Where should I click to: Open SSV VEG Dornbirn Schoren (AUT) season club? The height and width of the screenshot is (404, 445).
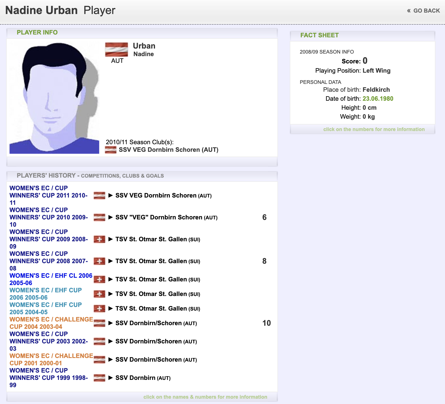pos(168,150)
